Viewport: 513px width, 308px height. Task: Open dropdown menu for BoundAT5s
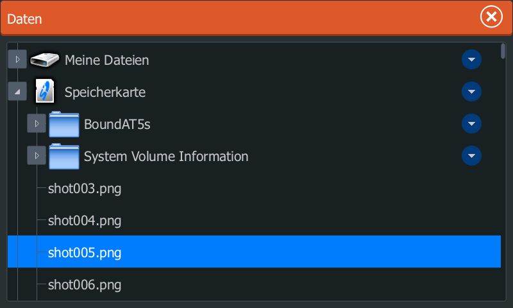[471, 124]
